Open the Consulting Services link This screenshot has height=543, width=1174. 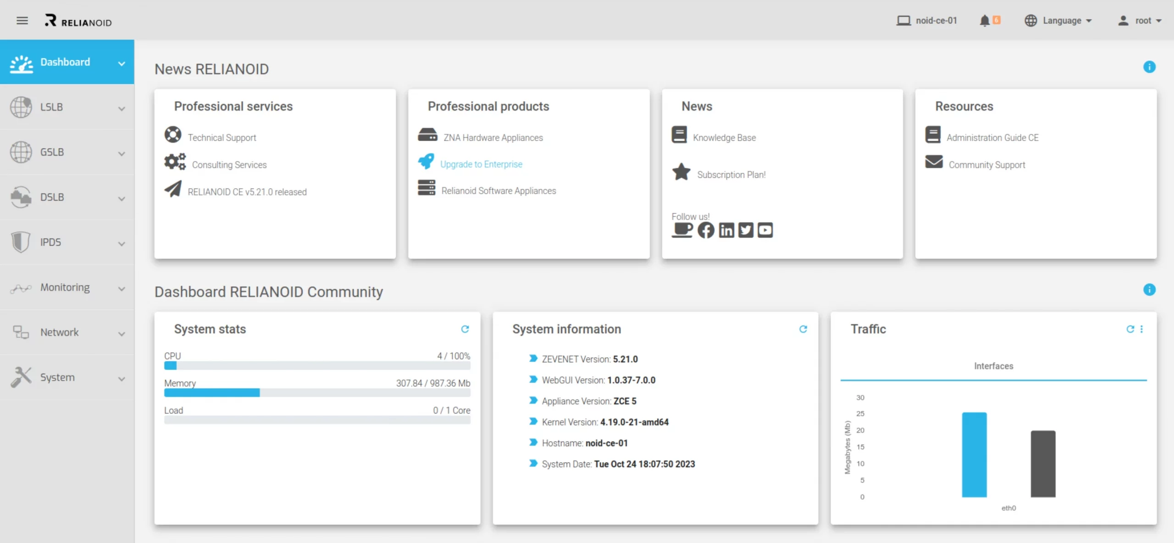pos(229,165)
